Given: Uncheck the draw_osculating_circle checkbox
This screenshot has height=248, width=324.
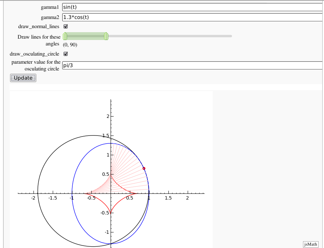Looking at the screenshot, I should pos(66,54).
